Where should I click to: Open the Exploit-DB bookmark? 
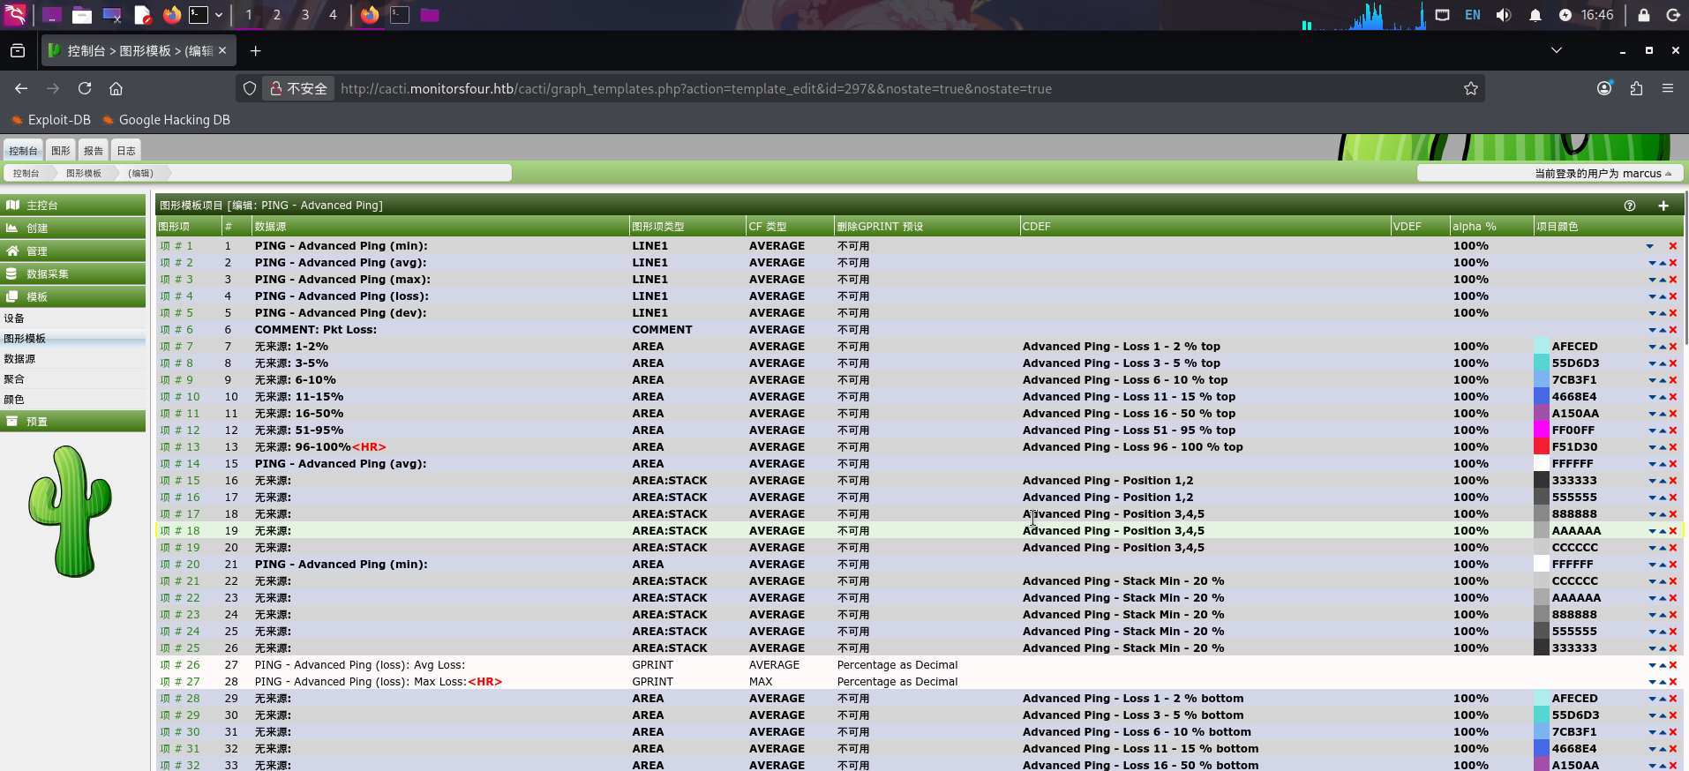[51, 120]
